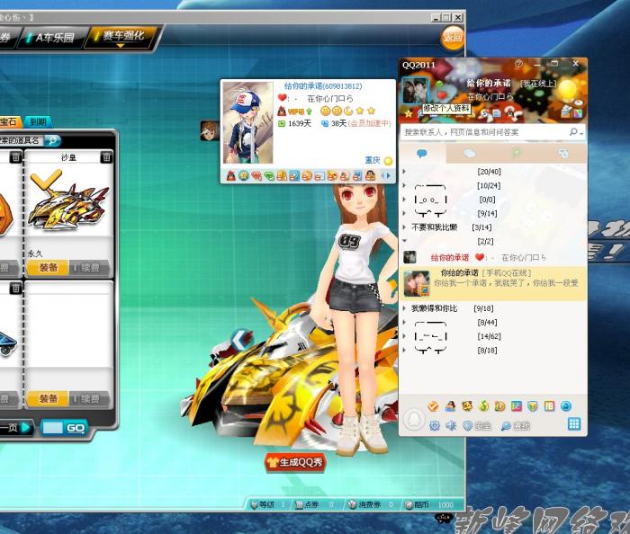Click the 生成QQ秀 button
Image resolution: width=630 pixels, height=534 pixels.
click(295, 462)
